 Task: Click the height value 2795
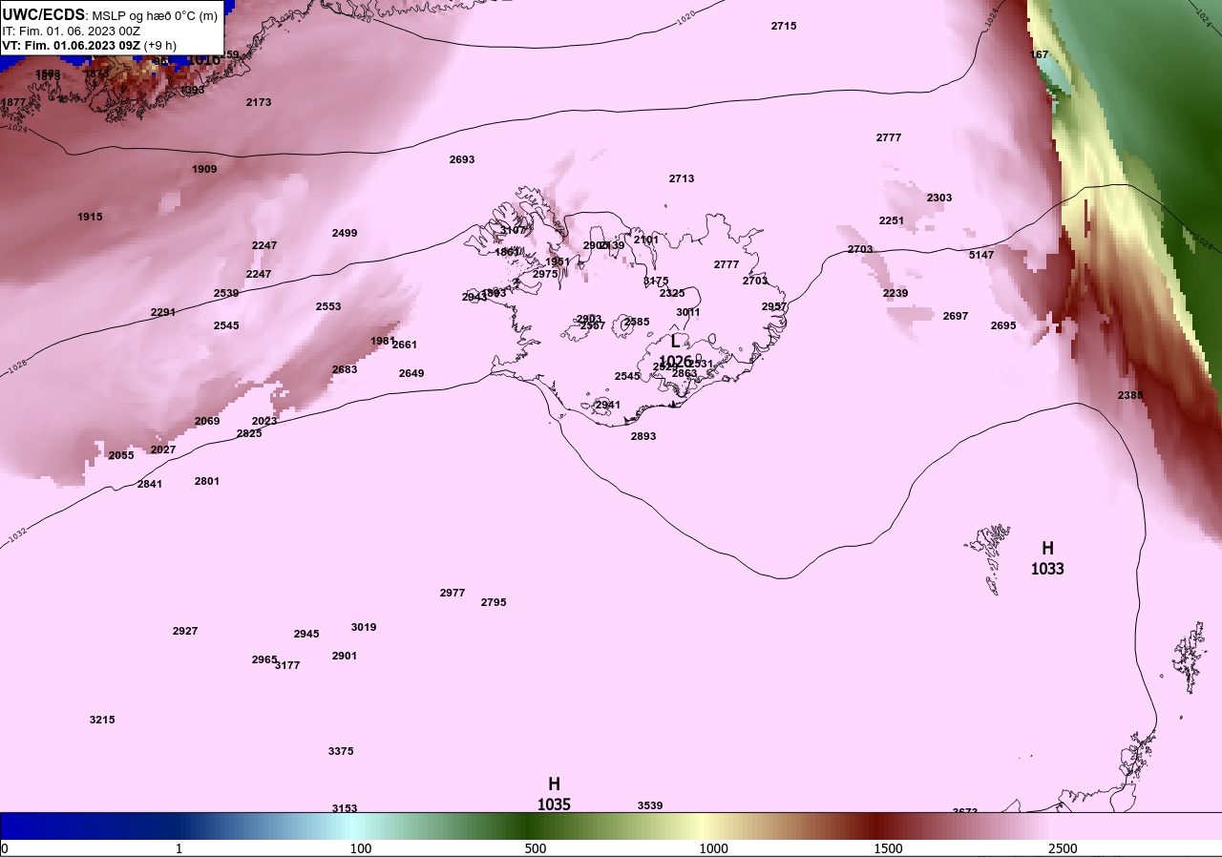pos(494,602)
